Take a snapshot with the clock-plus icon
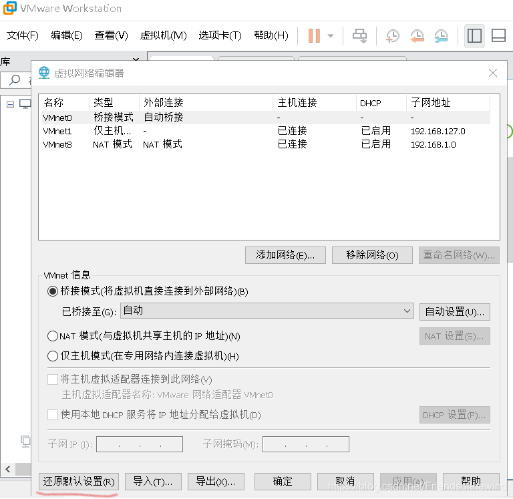 point(392,35)
